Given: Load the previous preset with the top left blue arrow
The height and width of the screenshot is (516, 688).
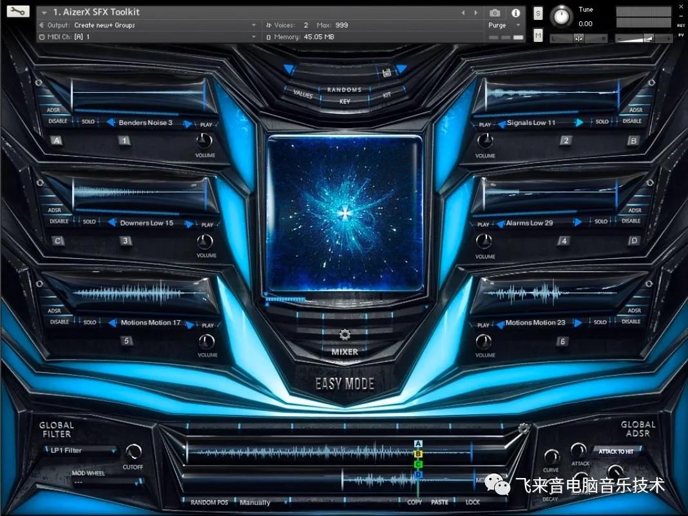Looking at the screenshot, I should pyautogui.click(x=289, y=69).
